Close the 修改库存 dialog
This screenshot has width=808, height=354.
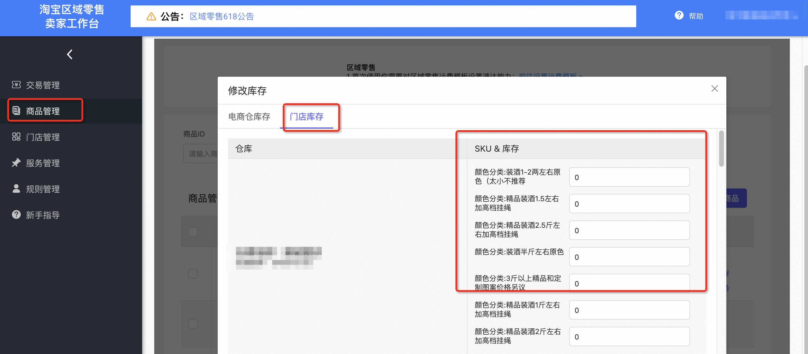(715, 89)
